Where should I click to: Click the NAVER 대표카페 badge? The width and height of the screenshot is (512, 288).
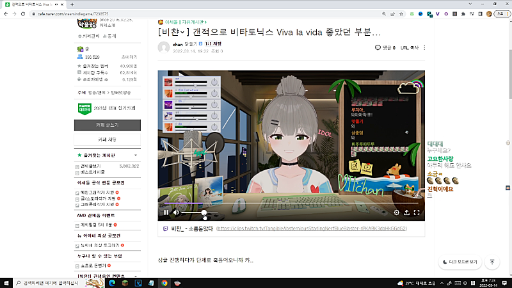tap(84, 109)
